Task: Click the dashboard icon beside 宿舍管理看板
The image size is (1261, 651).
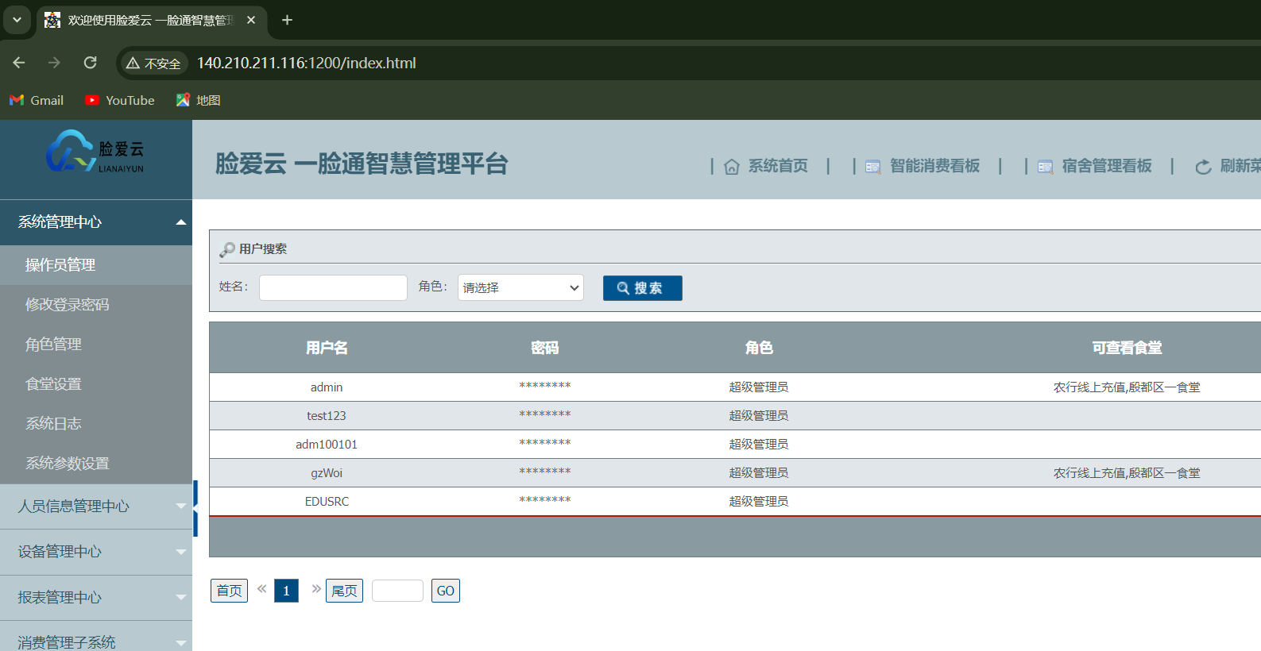Action: pyautogui.click(x=1045, y=167)
